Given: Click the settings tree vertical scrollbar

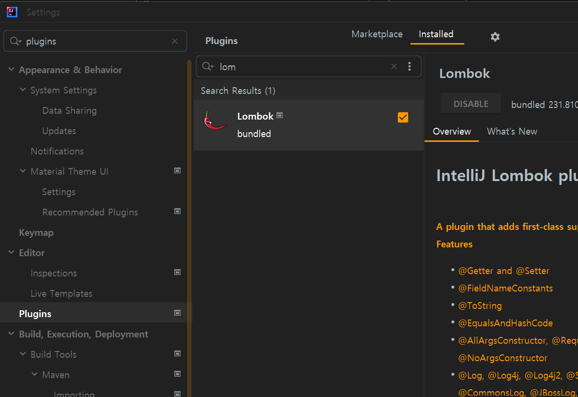Looking at the screenshot, I should (189, 229).
